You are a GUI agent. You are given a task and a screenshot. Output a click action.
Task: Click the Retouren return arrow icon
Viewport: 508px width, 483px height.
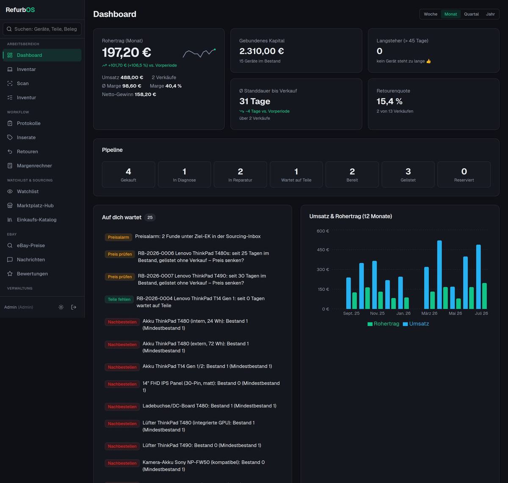click(x=10, y=152)
